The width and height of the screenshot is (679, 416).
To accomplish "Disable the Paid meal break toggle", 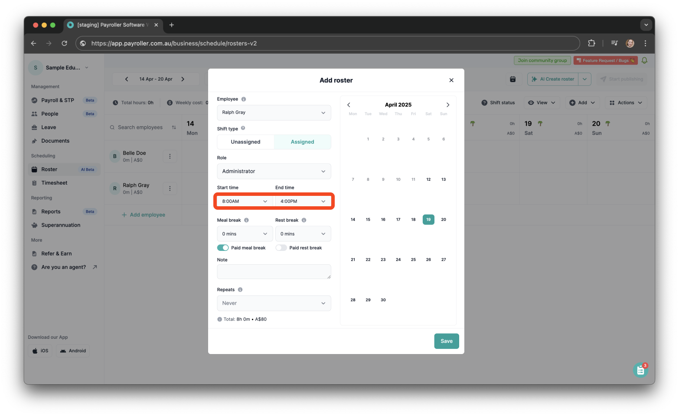I will 222,247.
